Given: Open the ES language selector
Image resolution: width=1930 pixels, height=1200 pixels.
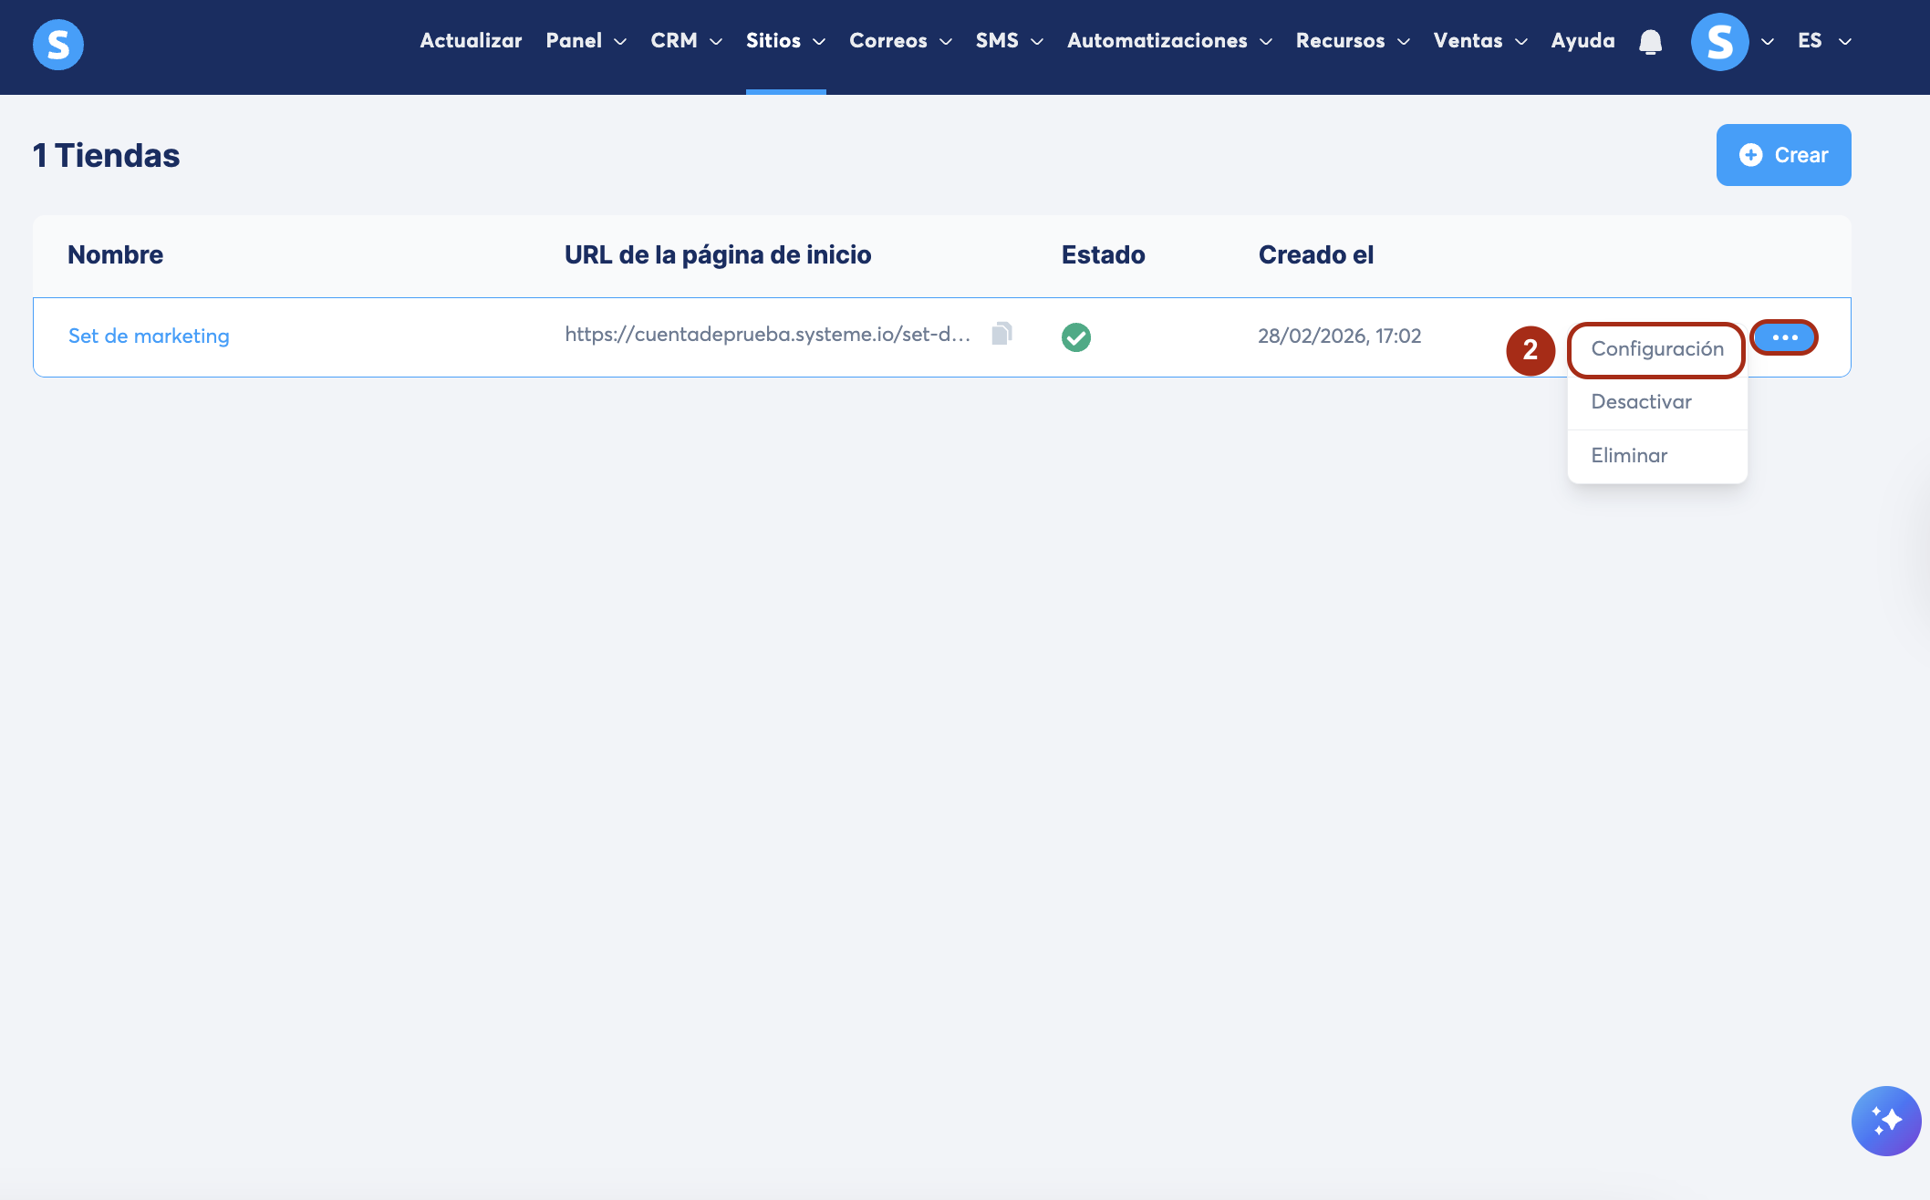Looking at the screenshot, I should tap(1823, 41).
